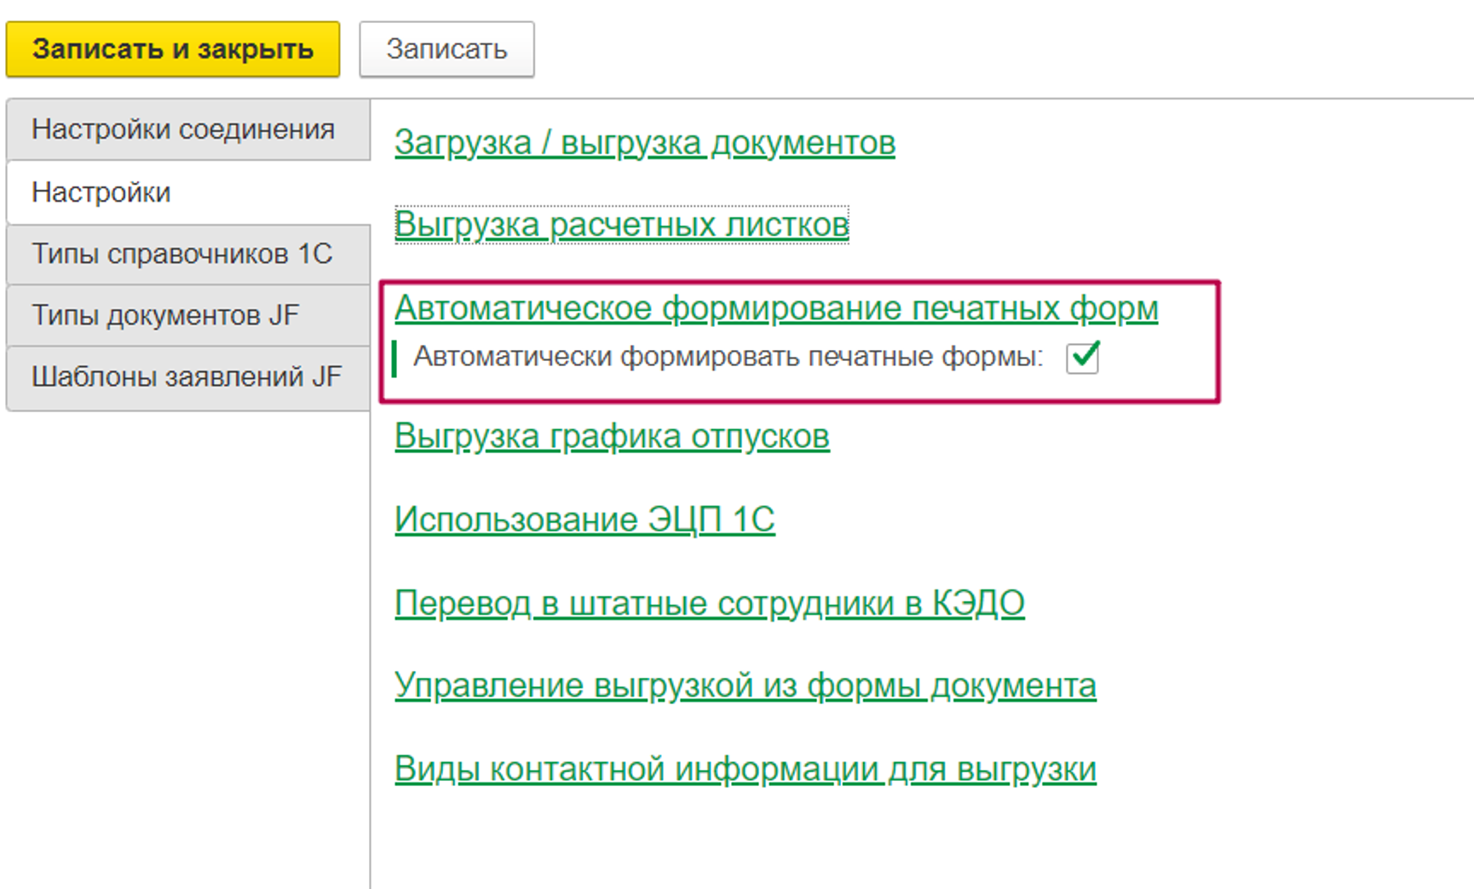Click the green bar beside the checkbox label
The image size is (1474, 889).
[x=394, y=358]
